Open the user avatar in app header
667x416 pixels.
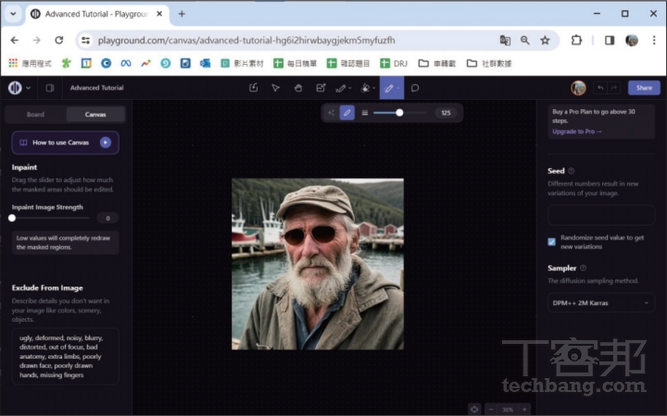coord(578,88)
